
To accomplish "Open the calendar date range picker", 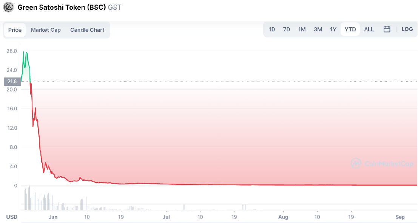I will (x=387, y=29).
